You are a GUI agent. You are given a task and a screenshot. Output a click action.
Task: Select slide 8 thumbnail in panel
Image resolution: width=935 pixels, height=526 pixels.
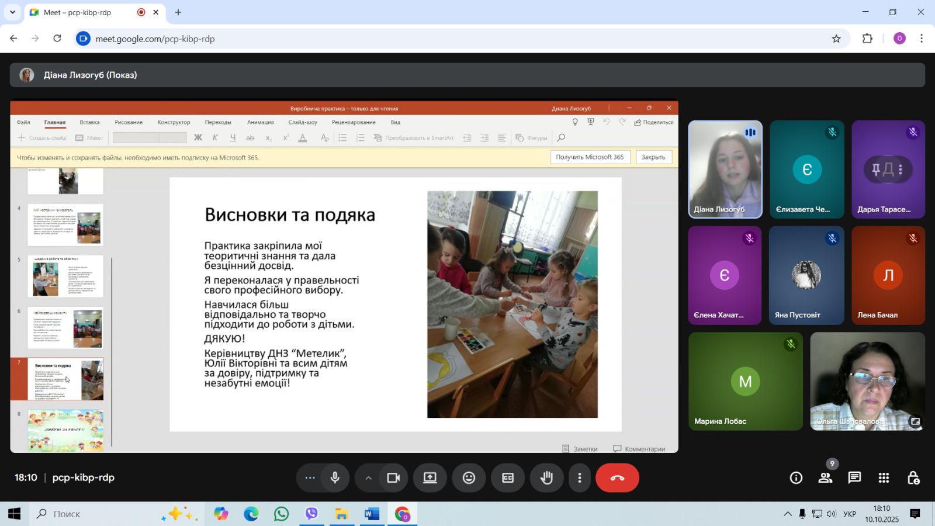coord(65,430)
